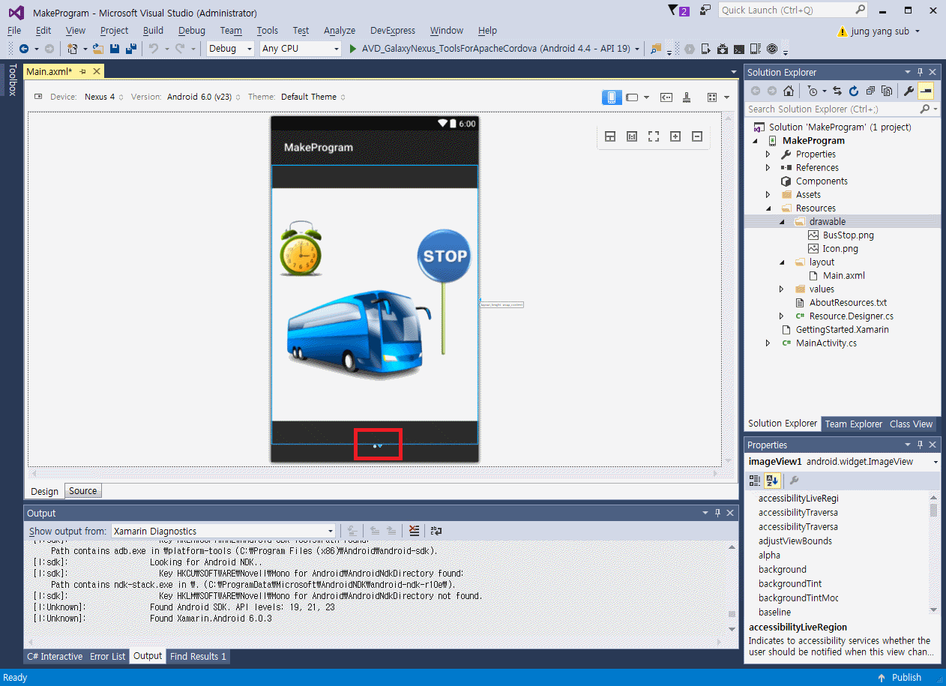Clear All in the Output window
This screenshot has width=946, height=686.
click(x=414, y=531)
